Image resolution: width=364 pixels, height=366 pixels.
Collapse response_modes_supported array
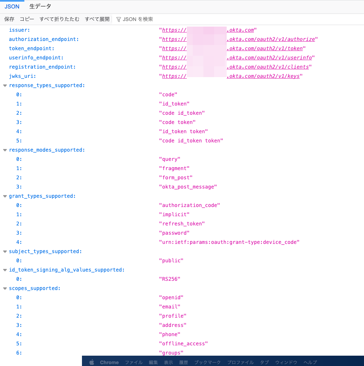(x=5, y=150)
